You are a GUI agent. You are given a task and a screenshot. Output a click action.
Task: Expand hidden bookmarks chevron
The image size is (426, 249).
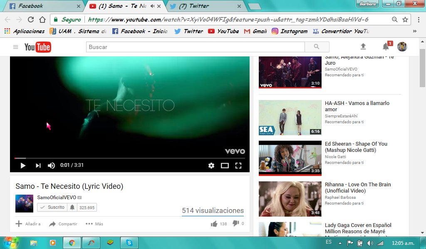point(415,31)
